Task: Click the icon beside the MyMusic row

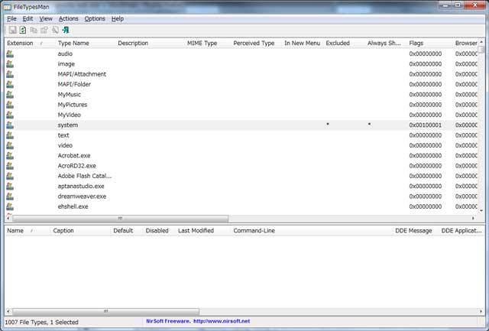Action: click(x=10, y=95)
